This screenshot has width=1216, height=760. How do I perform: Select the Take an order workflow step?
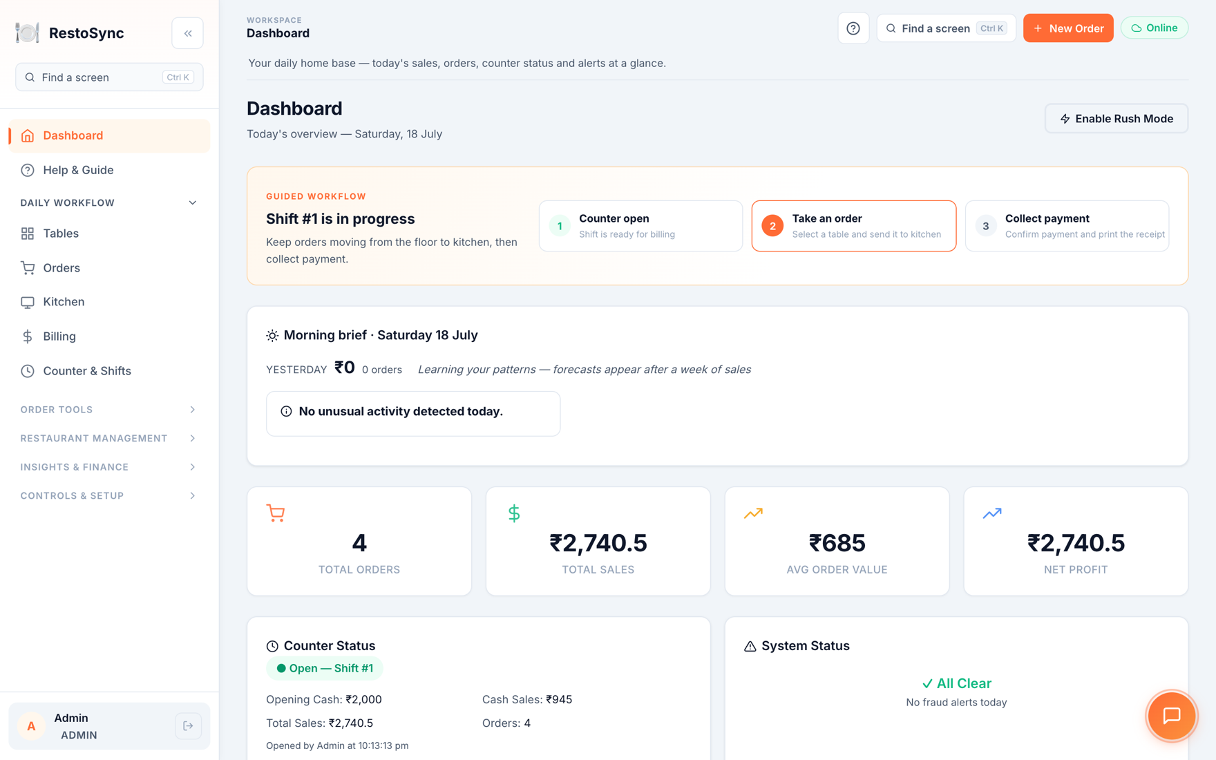tap(854, 226)
